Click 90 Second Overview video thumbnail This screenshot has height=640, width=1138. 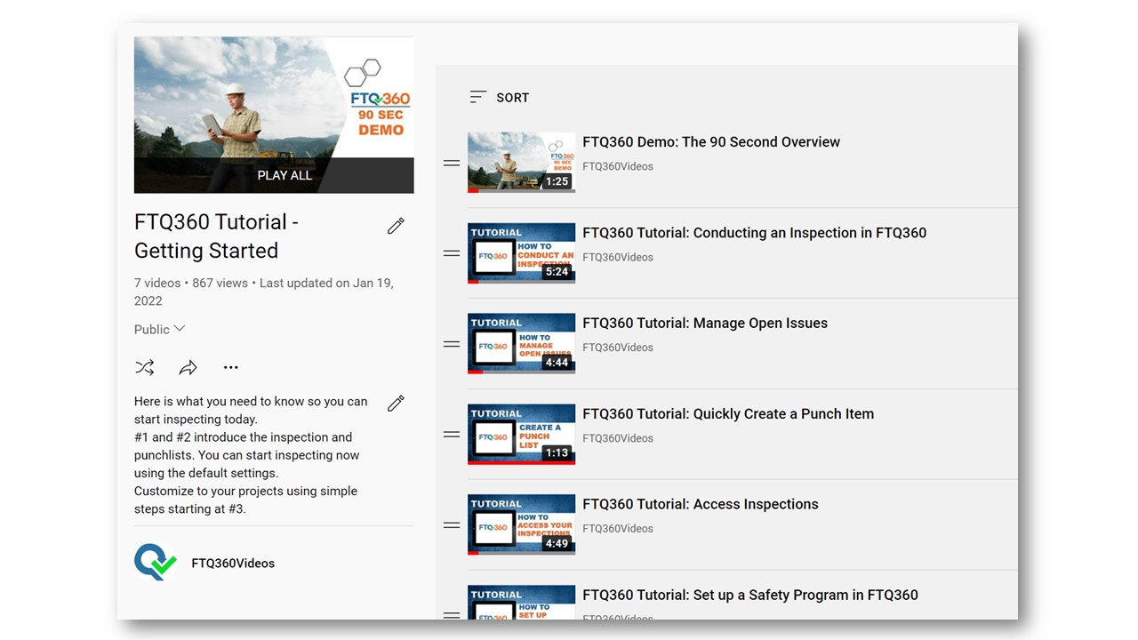tap(521, 163)
